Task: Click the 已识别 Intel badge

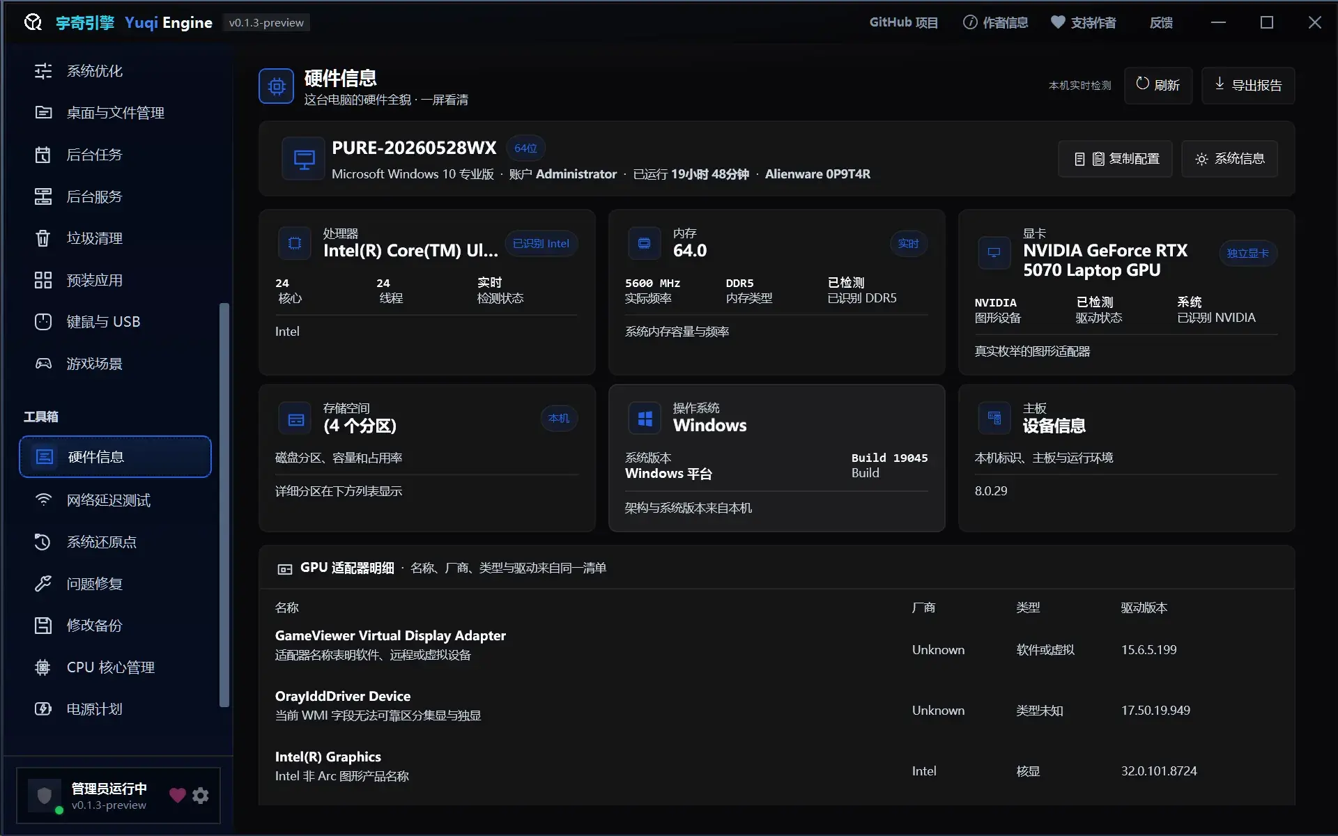Action: (x=541, y=244)
